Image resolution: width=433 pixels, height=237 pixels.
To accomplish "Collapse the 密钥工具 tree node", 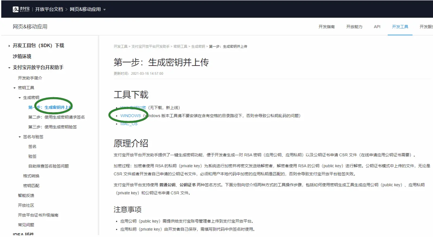I will [x=14, y=88].
